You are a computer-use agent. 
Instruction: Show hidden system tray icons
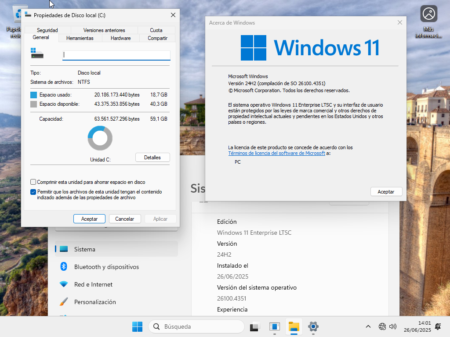point(368,326)
